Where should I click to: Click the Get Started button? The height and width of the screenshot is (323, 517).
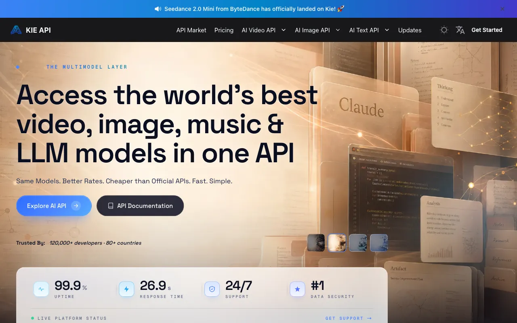coord(487,30)
